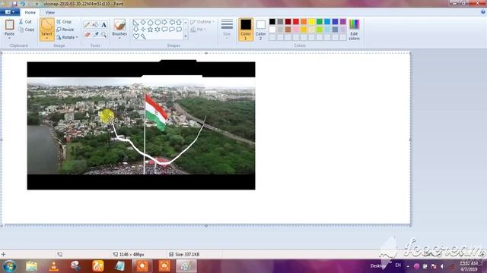This screenshot has height=273, width=487.
Task: Save the image with title bar Save icon
Action: (x=14, y=4)
